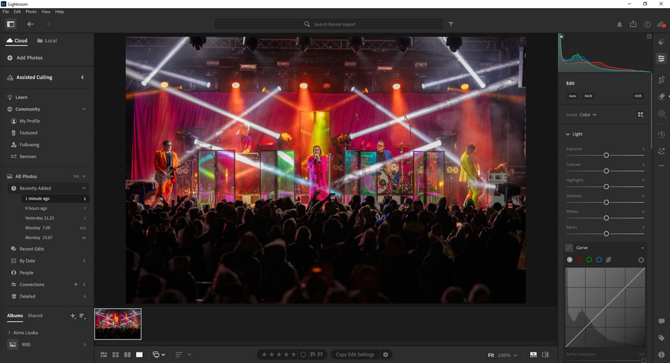Select the blue curve channel
Viewport: 670px width, 363px height.
coord(599,260)
